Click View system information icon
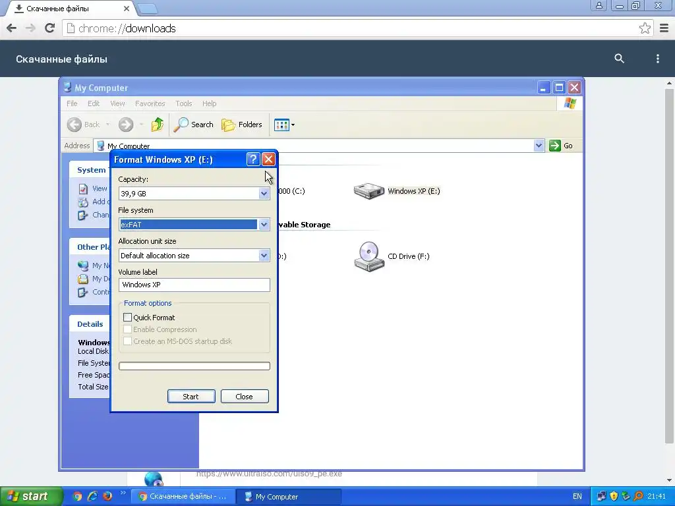 pos(83,189)
